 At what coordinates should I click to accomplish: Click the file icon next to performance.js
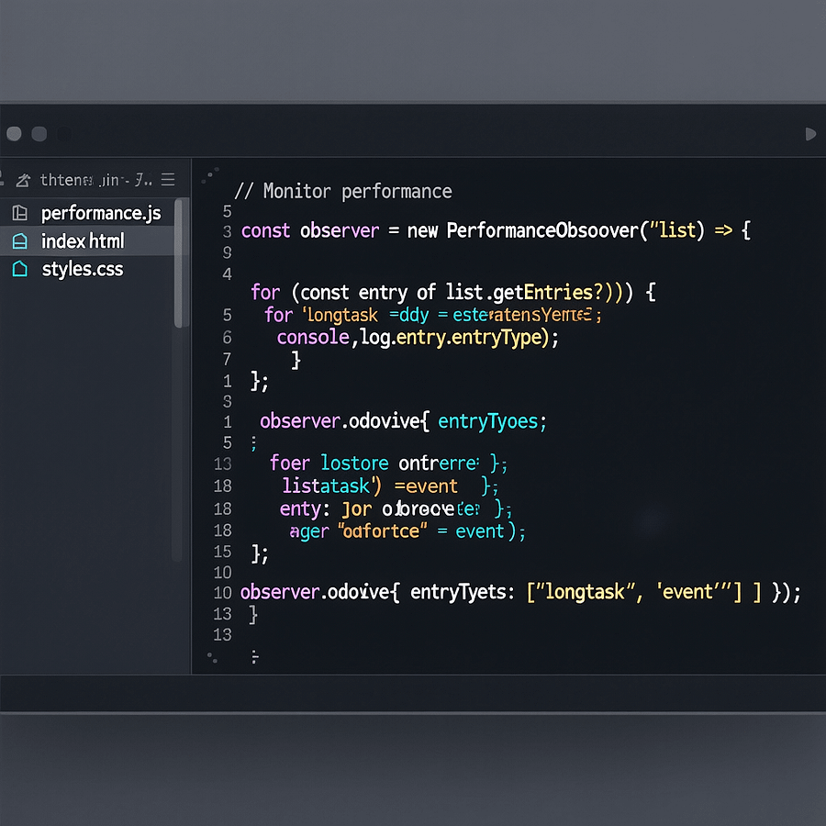pyautogui.click(x=20, y=213)
